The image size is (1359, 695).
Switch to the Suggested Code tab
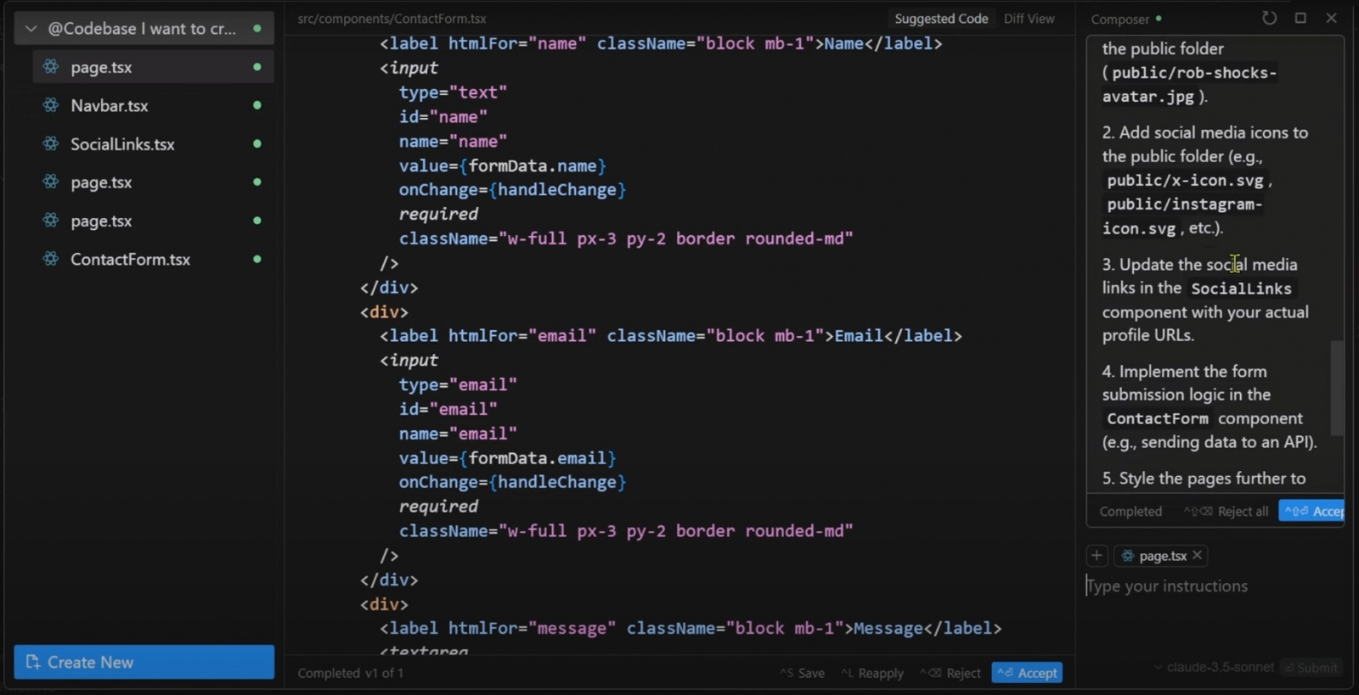click(941, 19)
